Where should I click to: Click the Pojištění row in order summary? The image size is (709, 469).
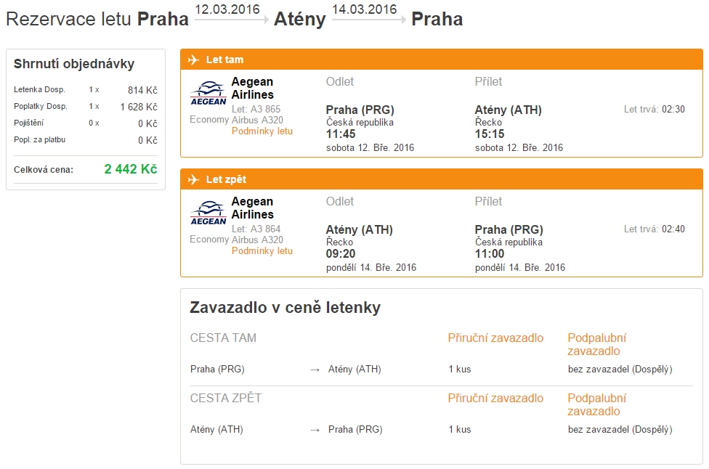tap(86, 123)
